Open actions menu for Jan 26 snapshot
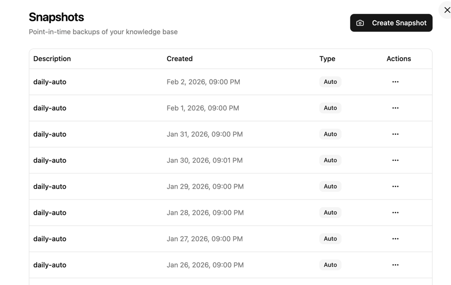Image resolution: width=451 pixels, height=285 pixels. coord(395,265)
